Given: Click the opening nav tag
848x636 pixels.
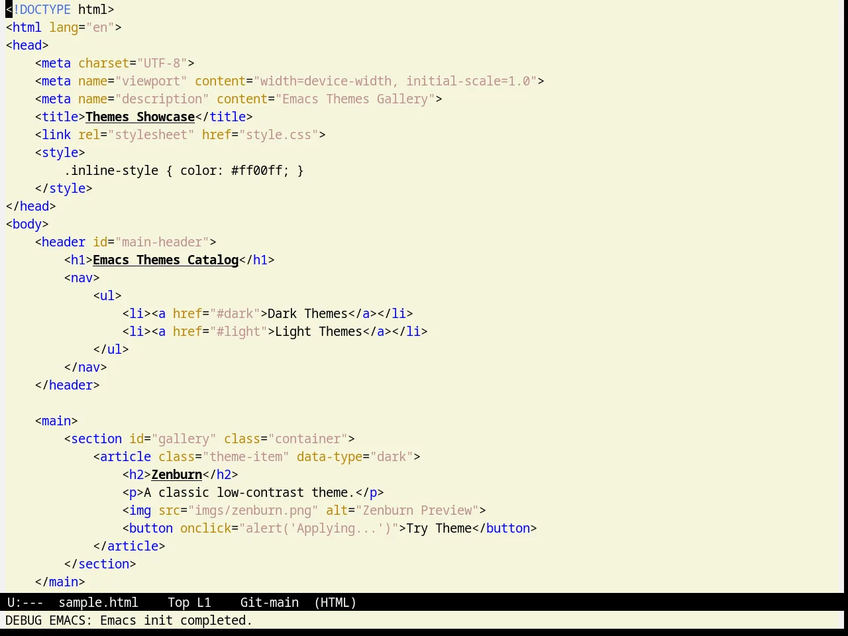Looking at the screenshot, I should point(81,278).
